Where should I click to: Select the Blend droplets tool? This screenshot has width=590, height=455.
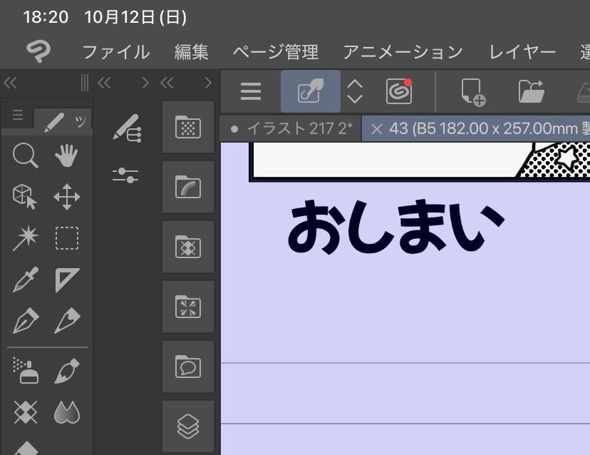[67, 412]
